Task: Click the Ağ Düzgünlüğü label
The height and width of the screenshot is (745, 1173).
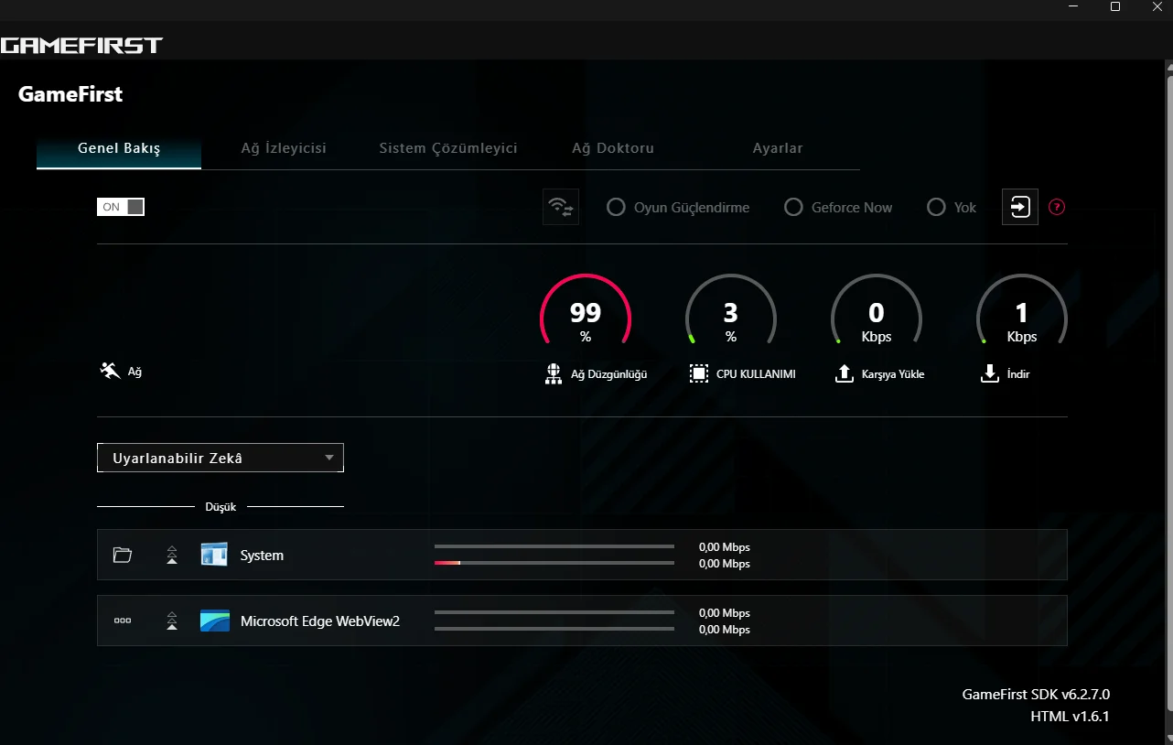Action: click(608, 374)
